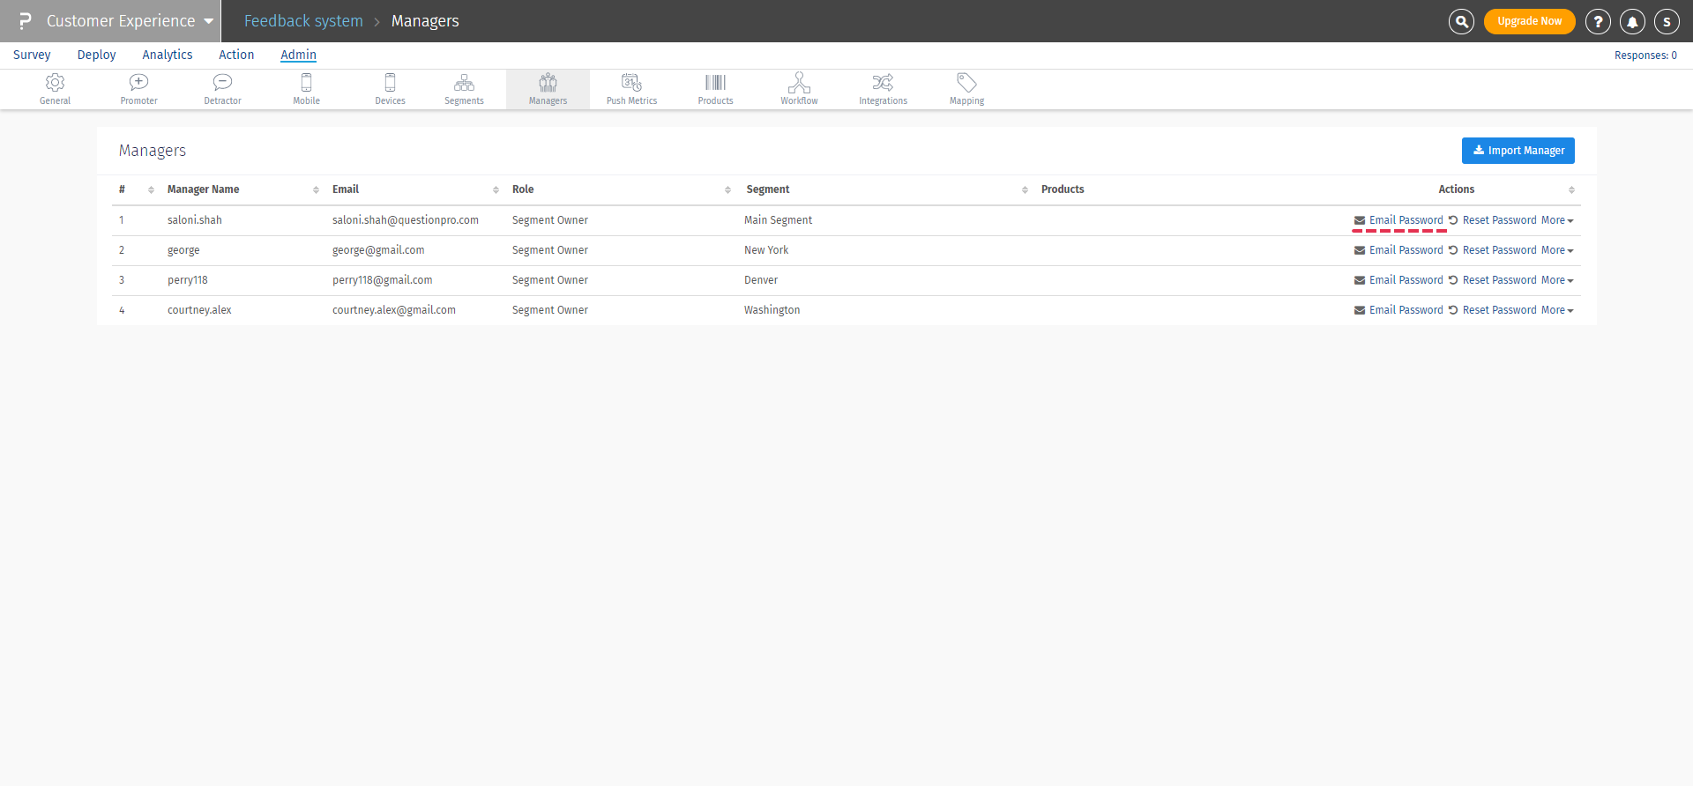Open the Detractor speech bubble icon
The image size is (1693, 786).
click(222, 83)
